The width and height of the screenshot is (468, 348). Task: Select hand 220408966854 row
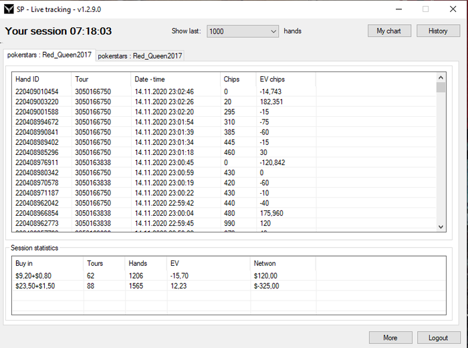pos(224,213)
